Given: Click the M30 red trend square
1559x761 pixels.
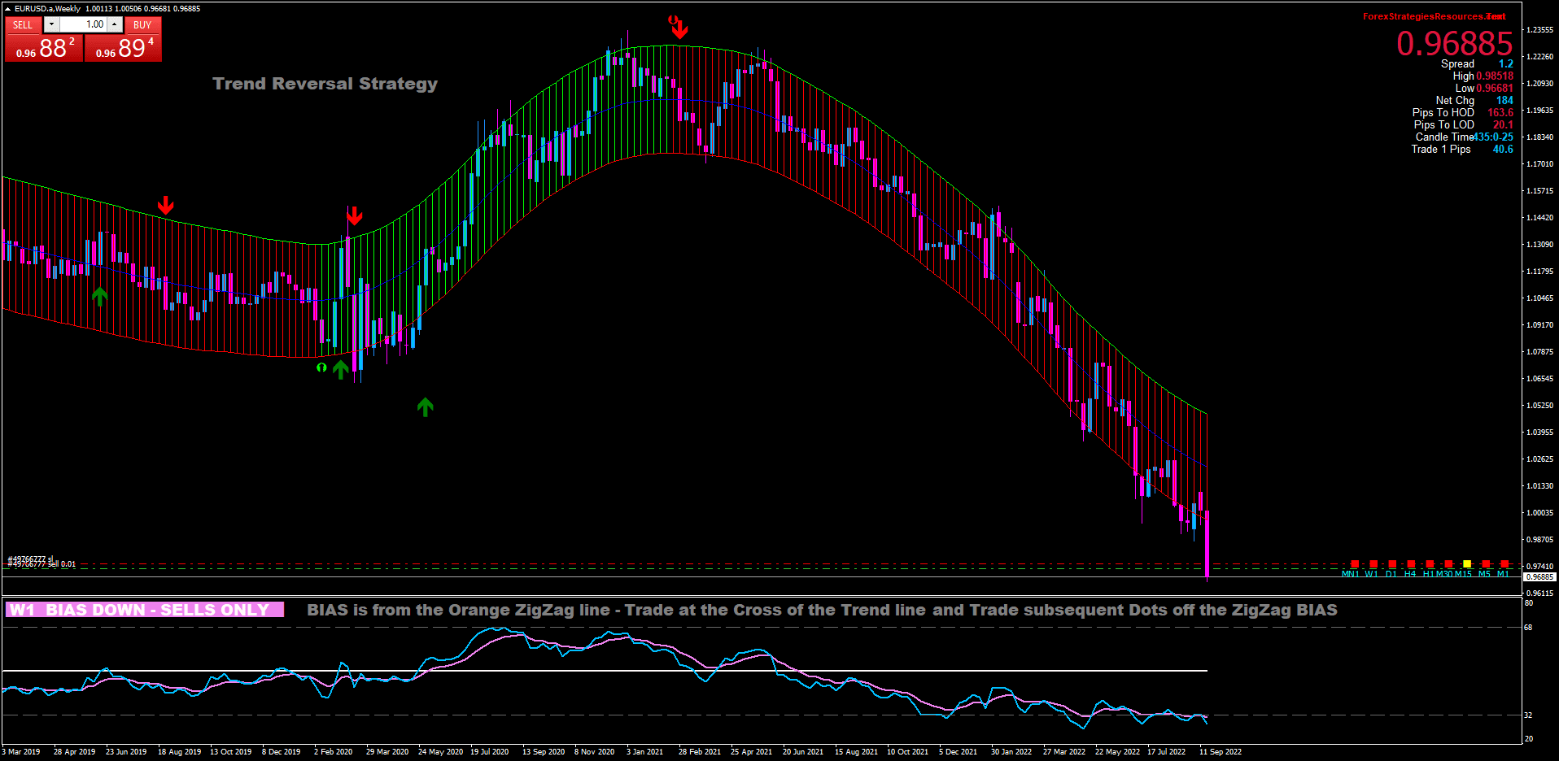Looking at the screenshot, I should (x=1448, y=563).
